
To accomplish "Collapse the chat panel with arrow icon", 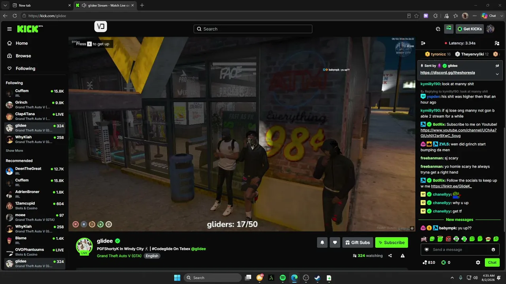I will [x=423, y=43].
